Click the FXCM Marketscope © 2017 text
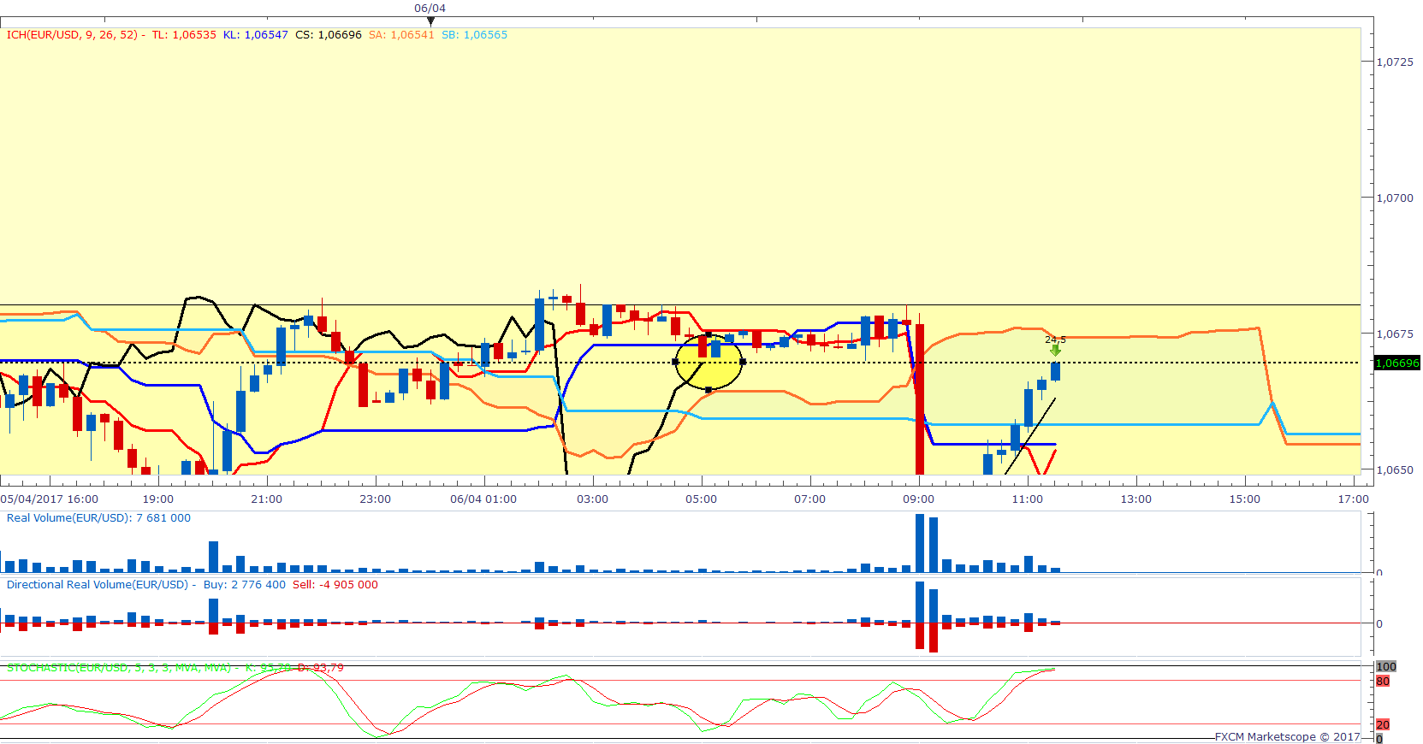The image size is (1423, 744). [x=1286, y=736]
